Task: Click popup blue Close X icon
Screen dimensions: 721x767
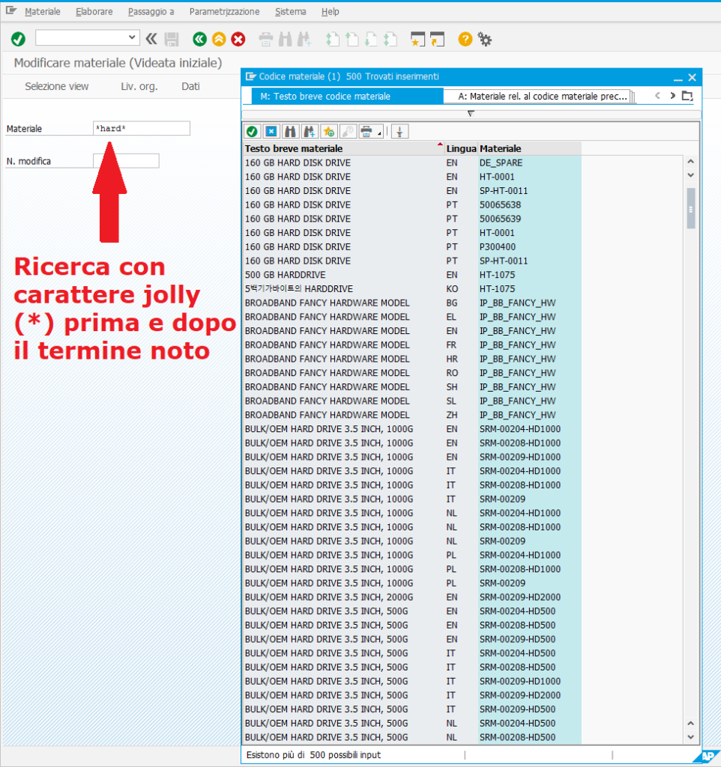Action: 271,132
